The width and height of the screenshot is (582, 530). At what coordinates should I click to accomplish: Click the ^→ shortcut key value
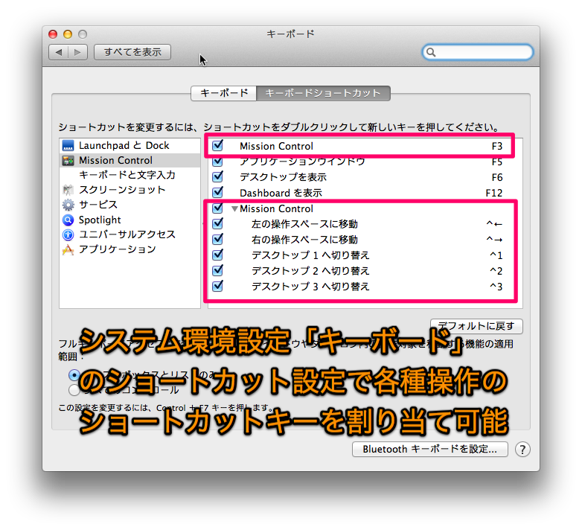tap(494, 240)
